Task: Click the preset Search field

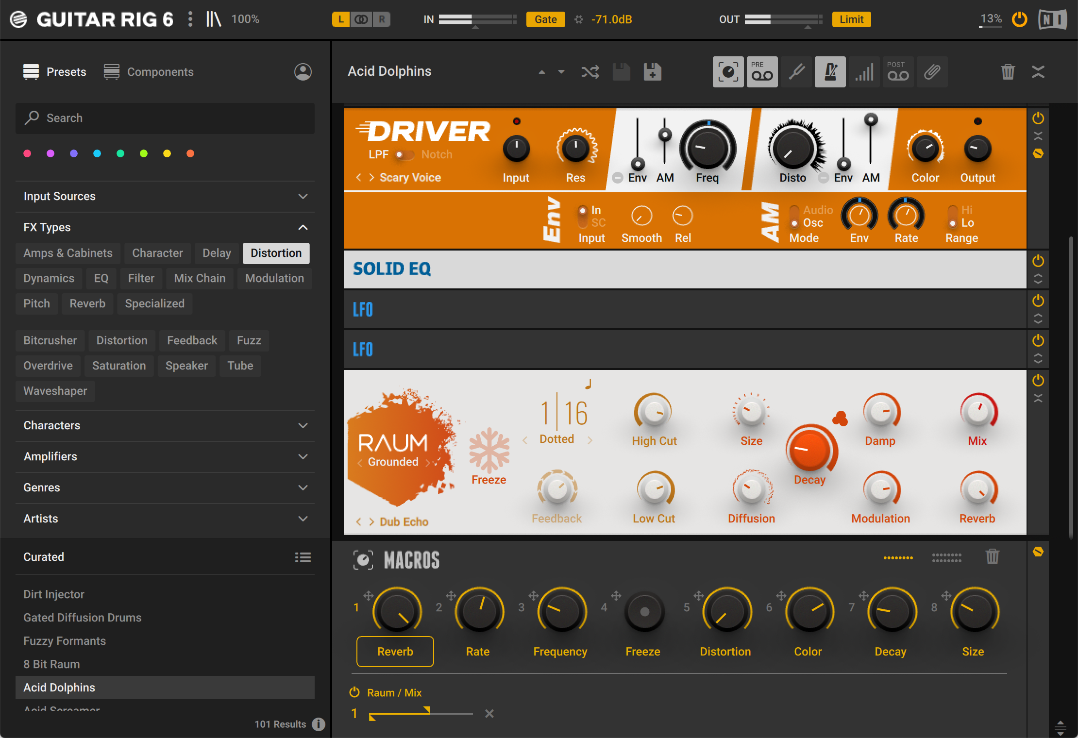Action: point(165,118)
